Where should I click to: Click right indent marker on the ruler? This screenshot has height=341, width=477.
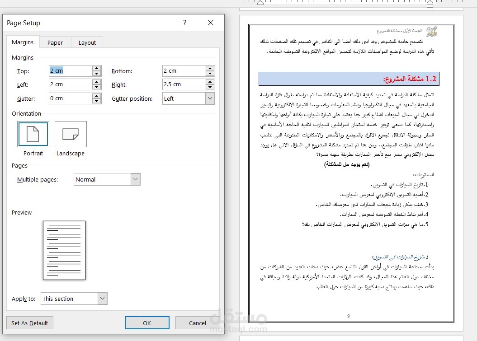430,4
